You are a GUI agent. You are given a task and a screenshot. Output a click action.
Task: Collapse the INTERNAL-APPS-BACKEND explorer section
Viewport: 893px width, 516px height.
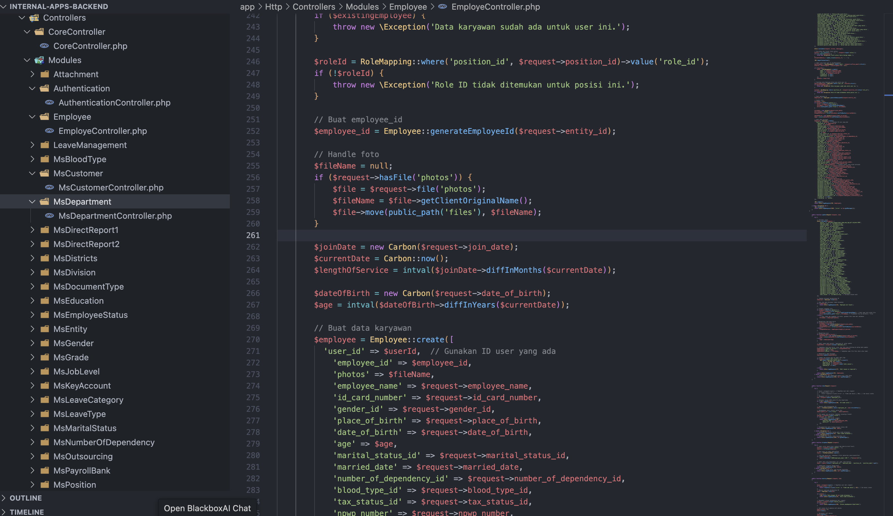(4, 6)
